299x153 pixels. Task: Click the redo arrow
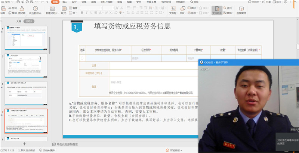pyautogui.click(x=42, y=2)
